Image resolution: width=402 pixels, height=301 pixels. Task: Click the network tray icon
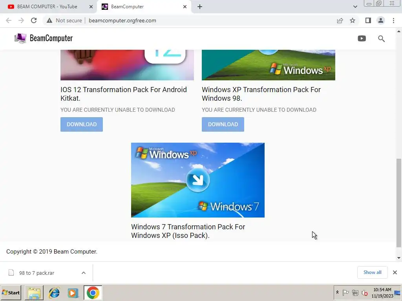pyautogui.click(x=355, y=292)
